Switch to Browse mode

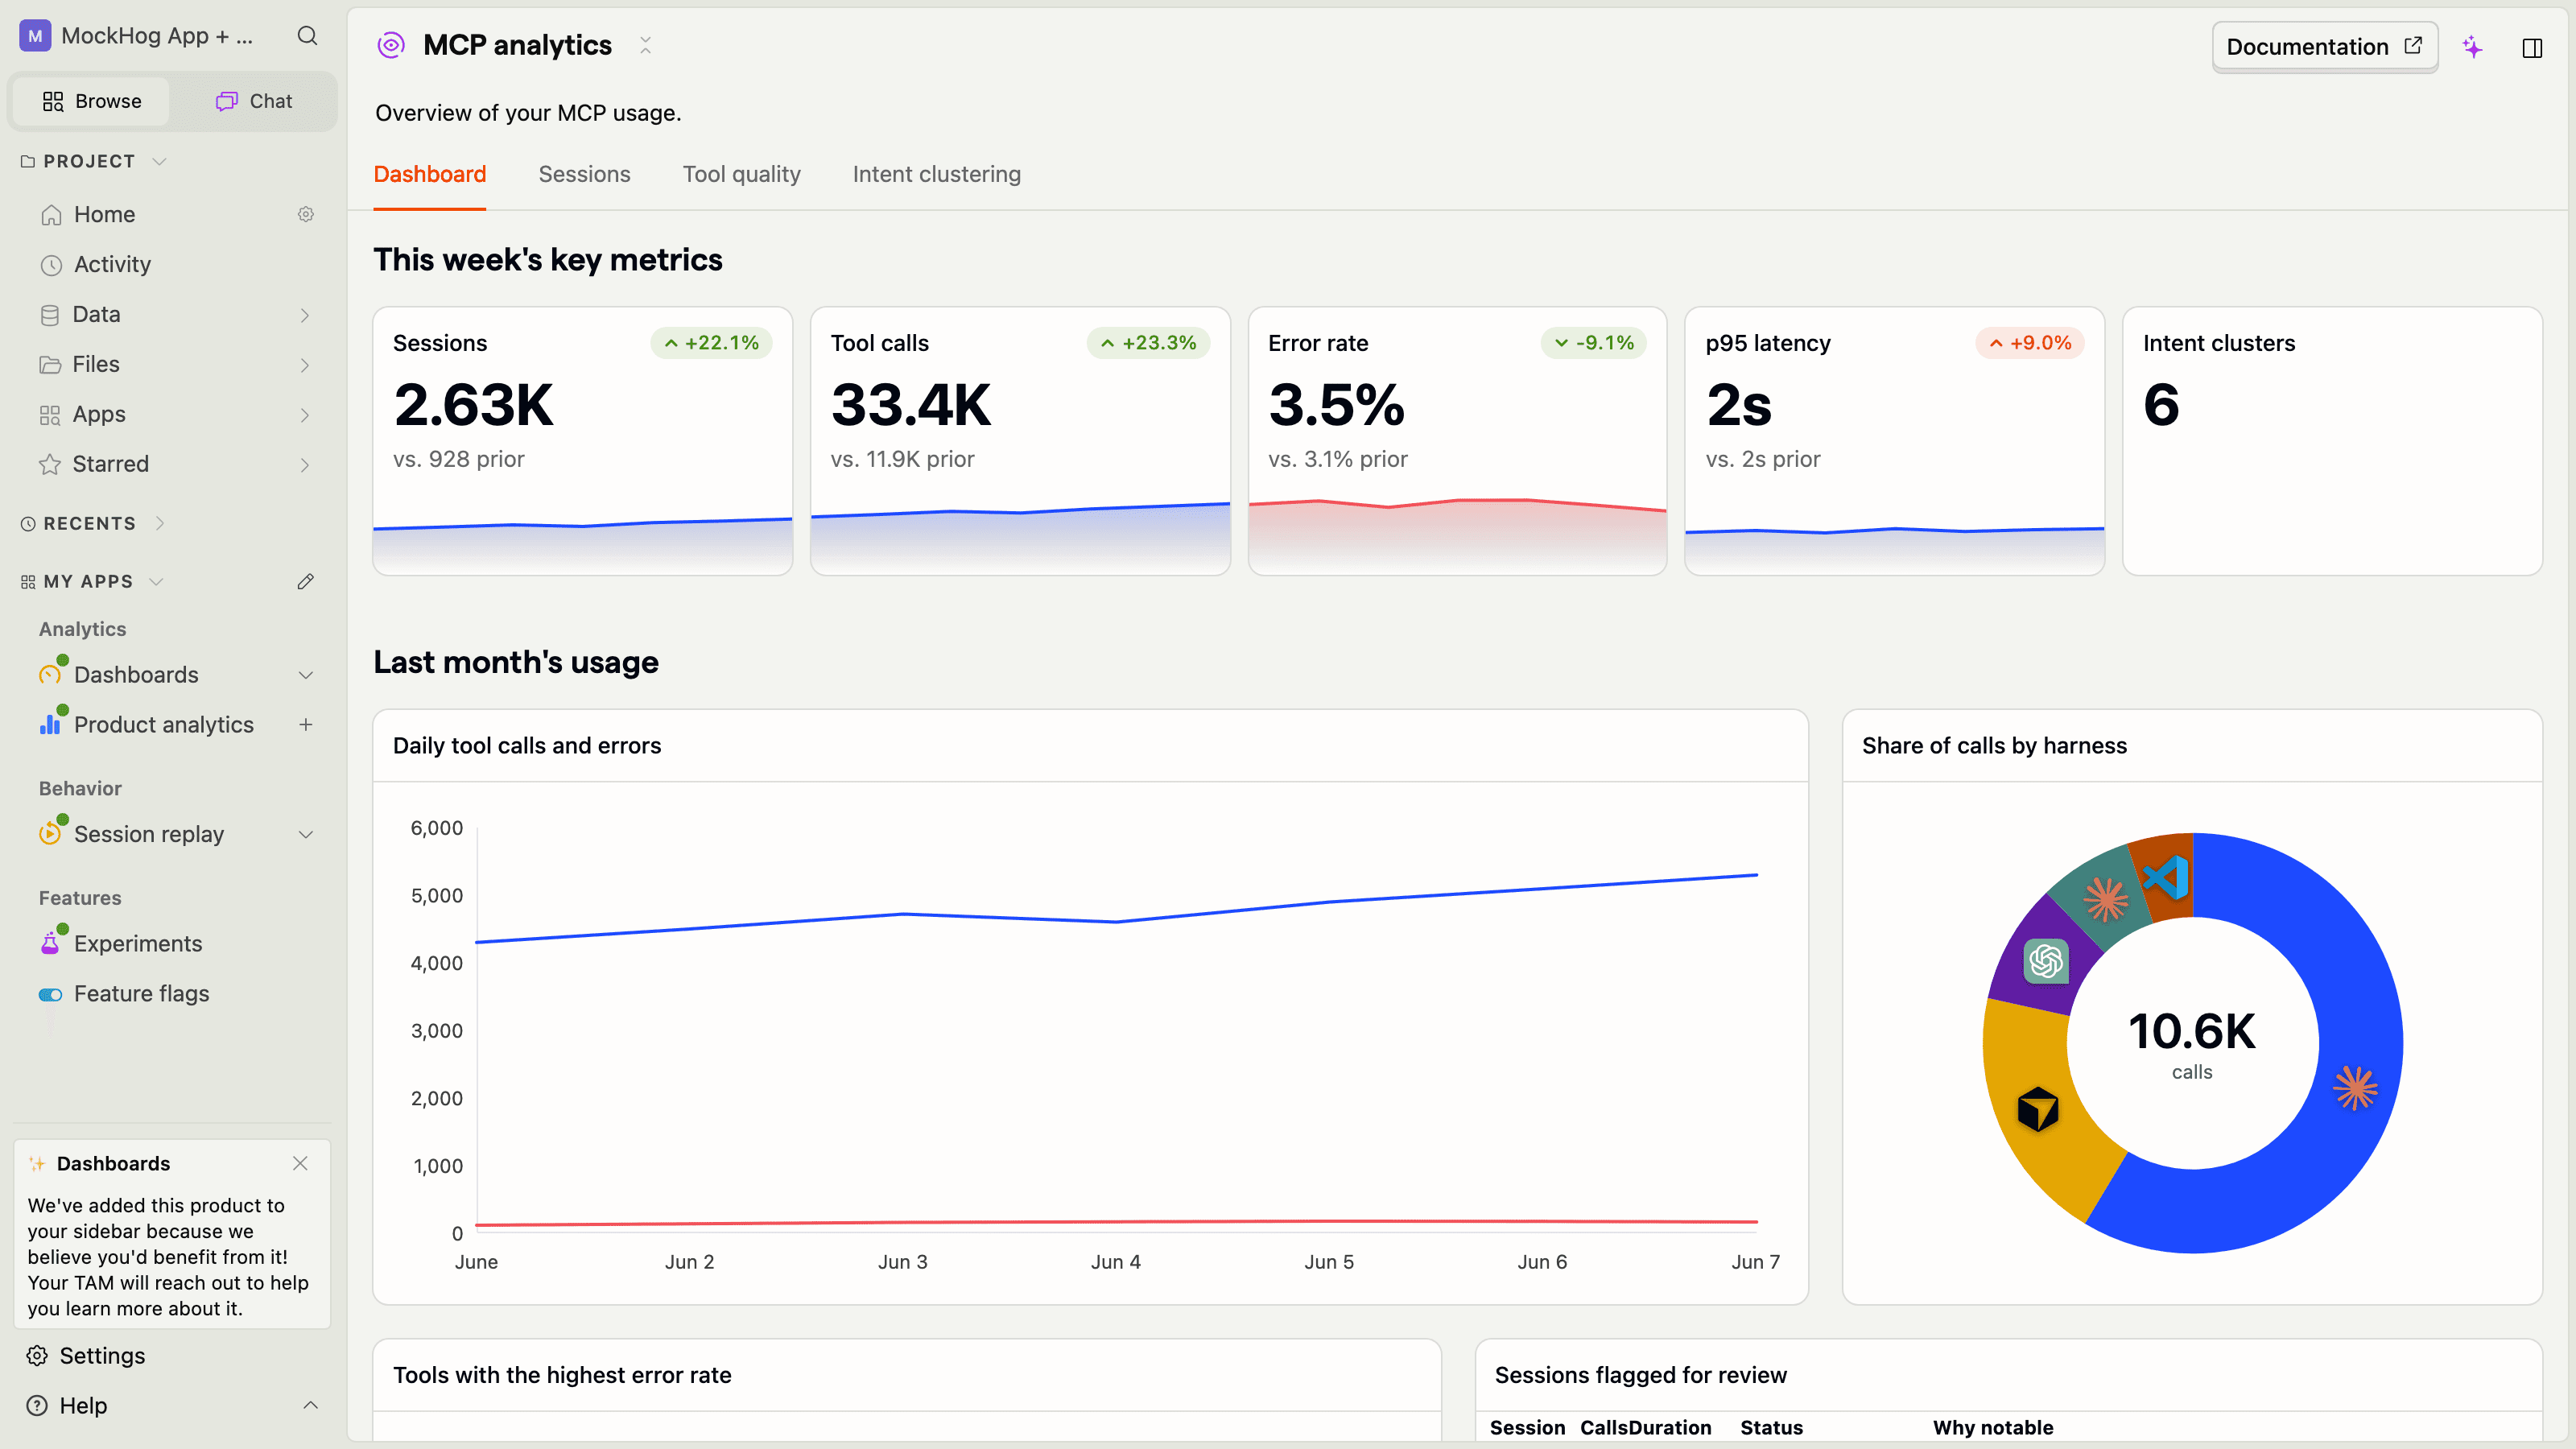pos(92,101)
